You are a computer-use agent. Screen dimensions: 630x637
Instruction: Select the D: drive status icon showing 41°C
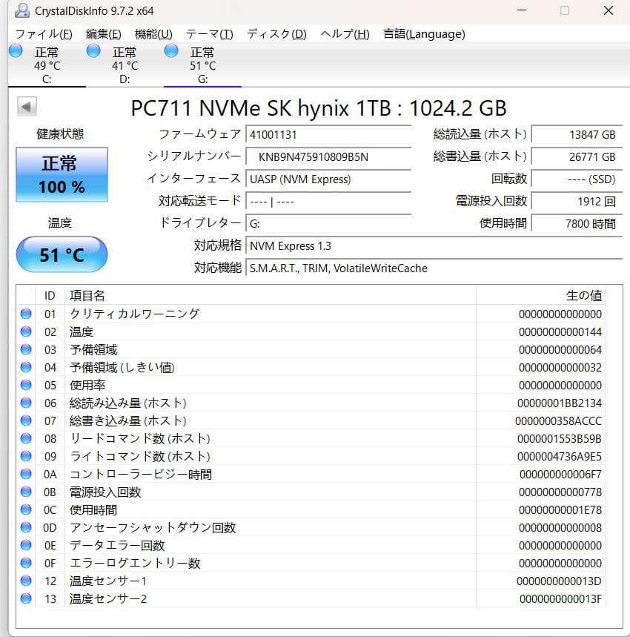[93, 50]
